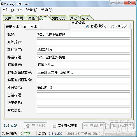Open the RTF 文本 sub-tab

click(x=31, y=27)
